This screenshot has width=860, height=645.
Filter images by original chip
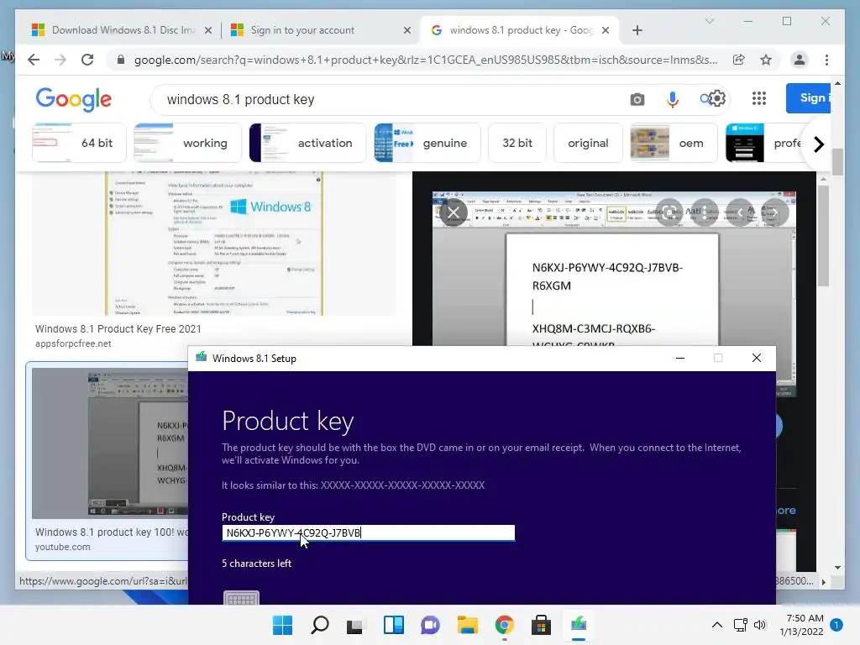tap(588, 143)
